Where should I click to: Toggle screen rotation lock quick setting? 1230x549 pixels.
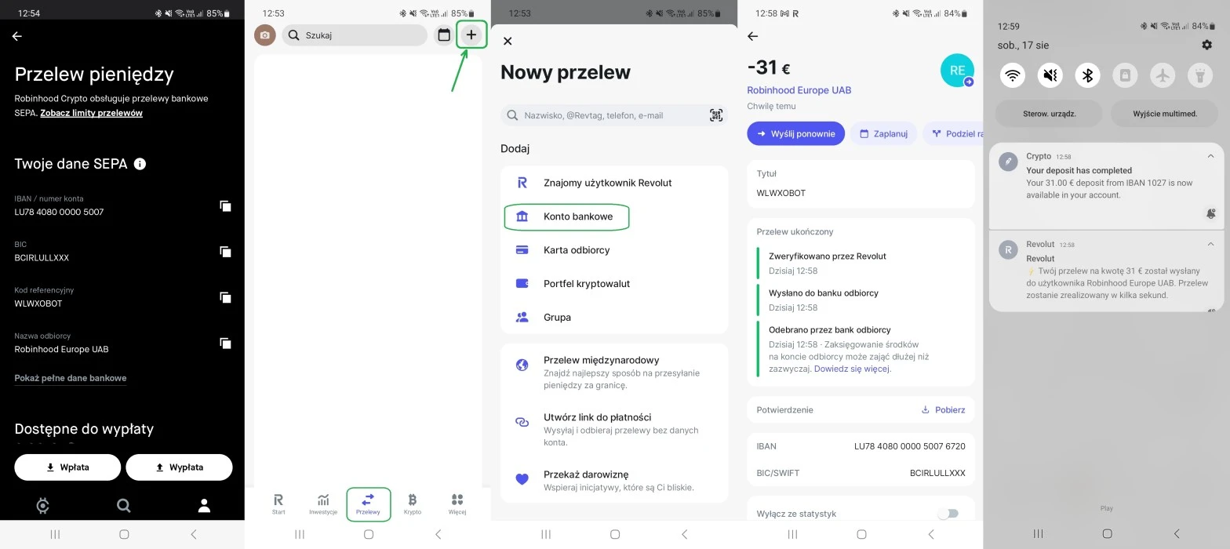click(x=1125, y=75)
